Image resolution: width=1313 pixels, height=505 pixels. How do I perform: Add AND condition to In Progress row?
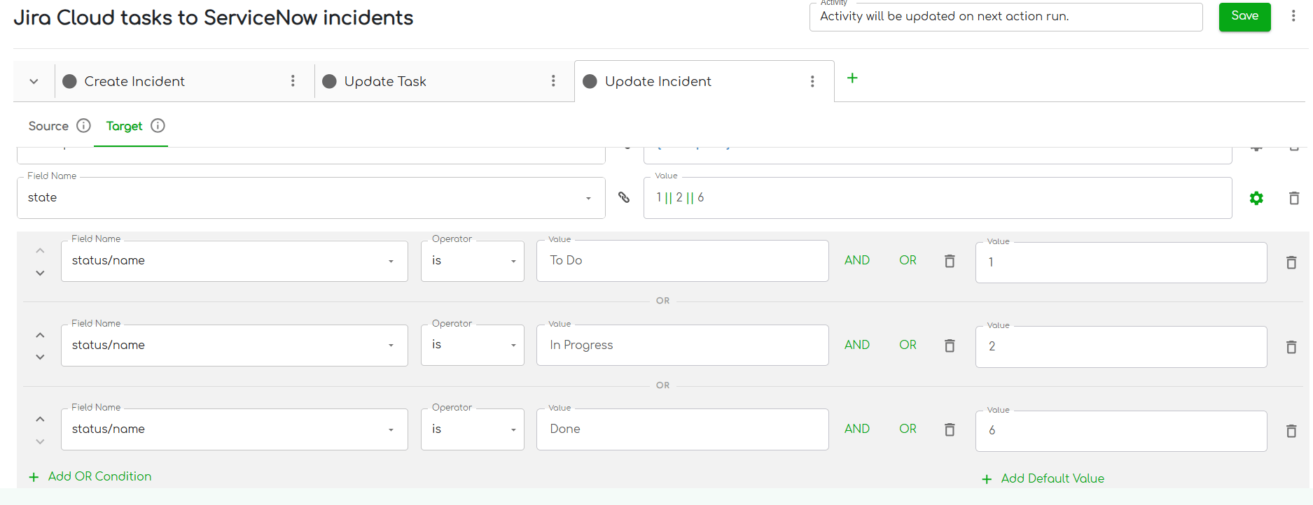pos(857,345)
